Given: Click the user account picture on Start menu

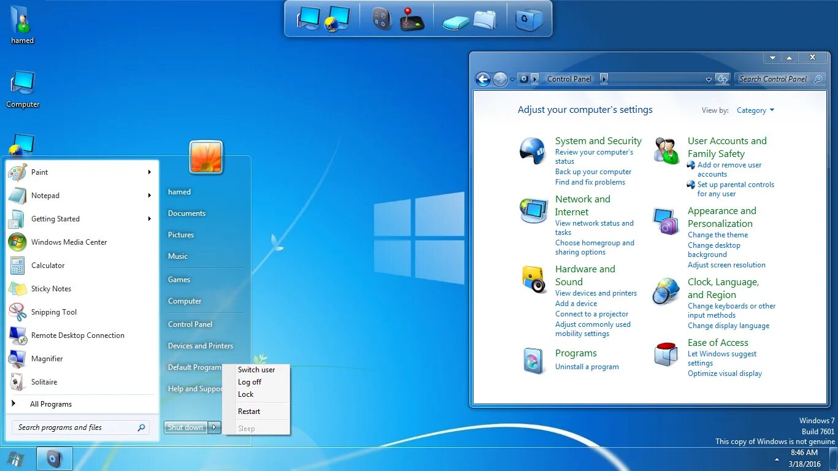Looking at the screenshot, I should 206,157.
